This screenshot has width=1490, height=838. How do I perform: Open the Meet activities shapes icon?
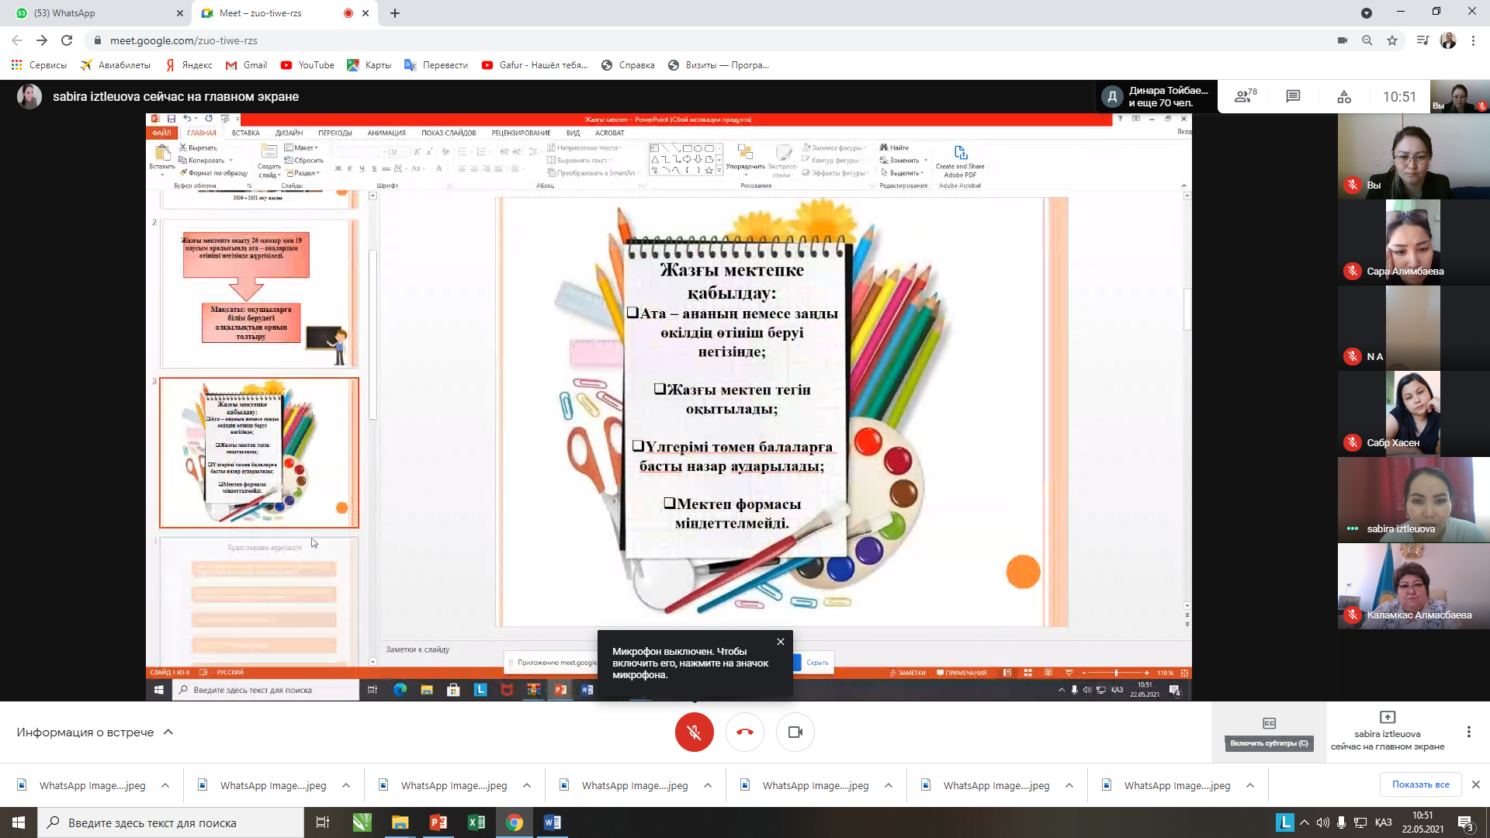1344,96
